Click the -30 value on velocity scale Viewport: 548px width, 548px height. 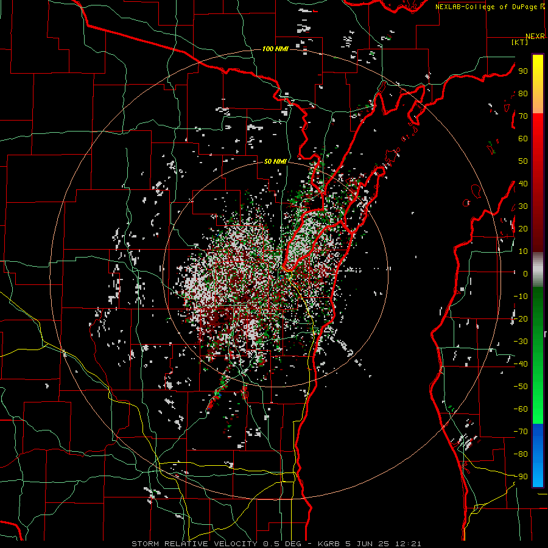(521, 342)
